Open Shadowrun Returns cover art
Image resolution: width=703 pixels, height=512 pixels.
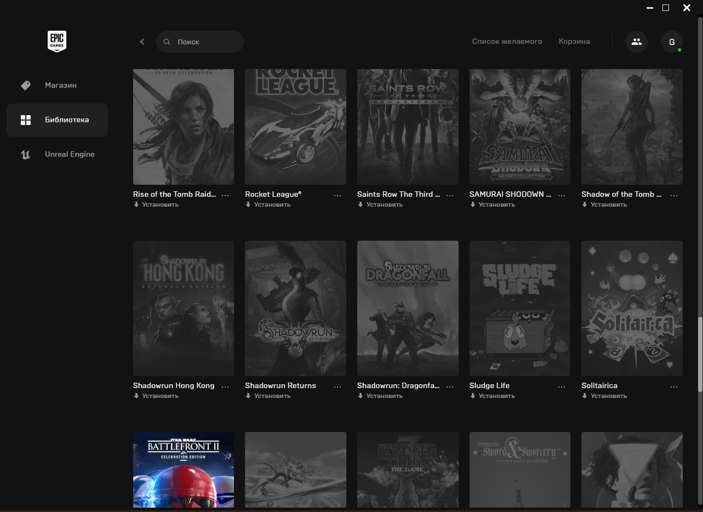295,308
